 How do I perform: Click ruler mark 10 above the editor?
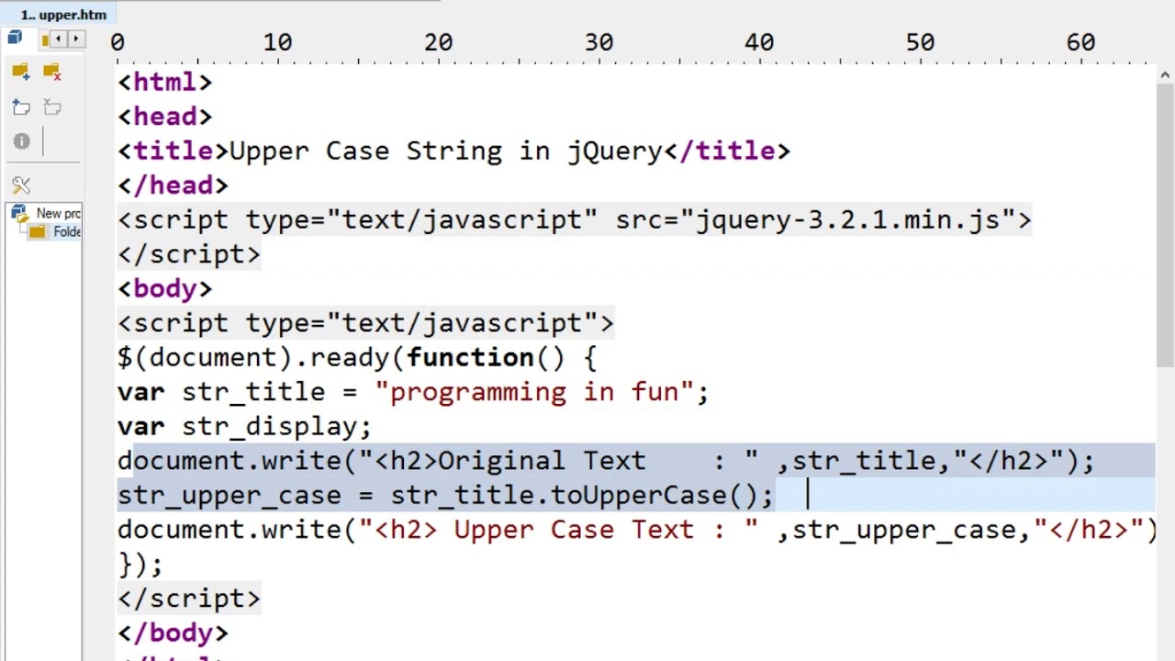click(277, 42)
